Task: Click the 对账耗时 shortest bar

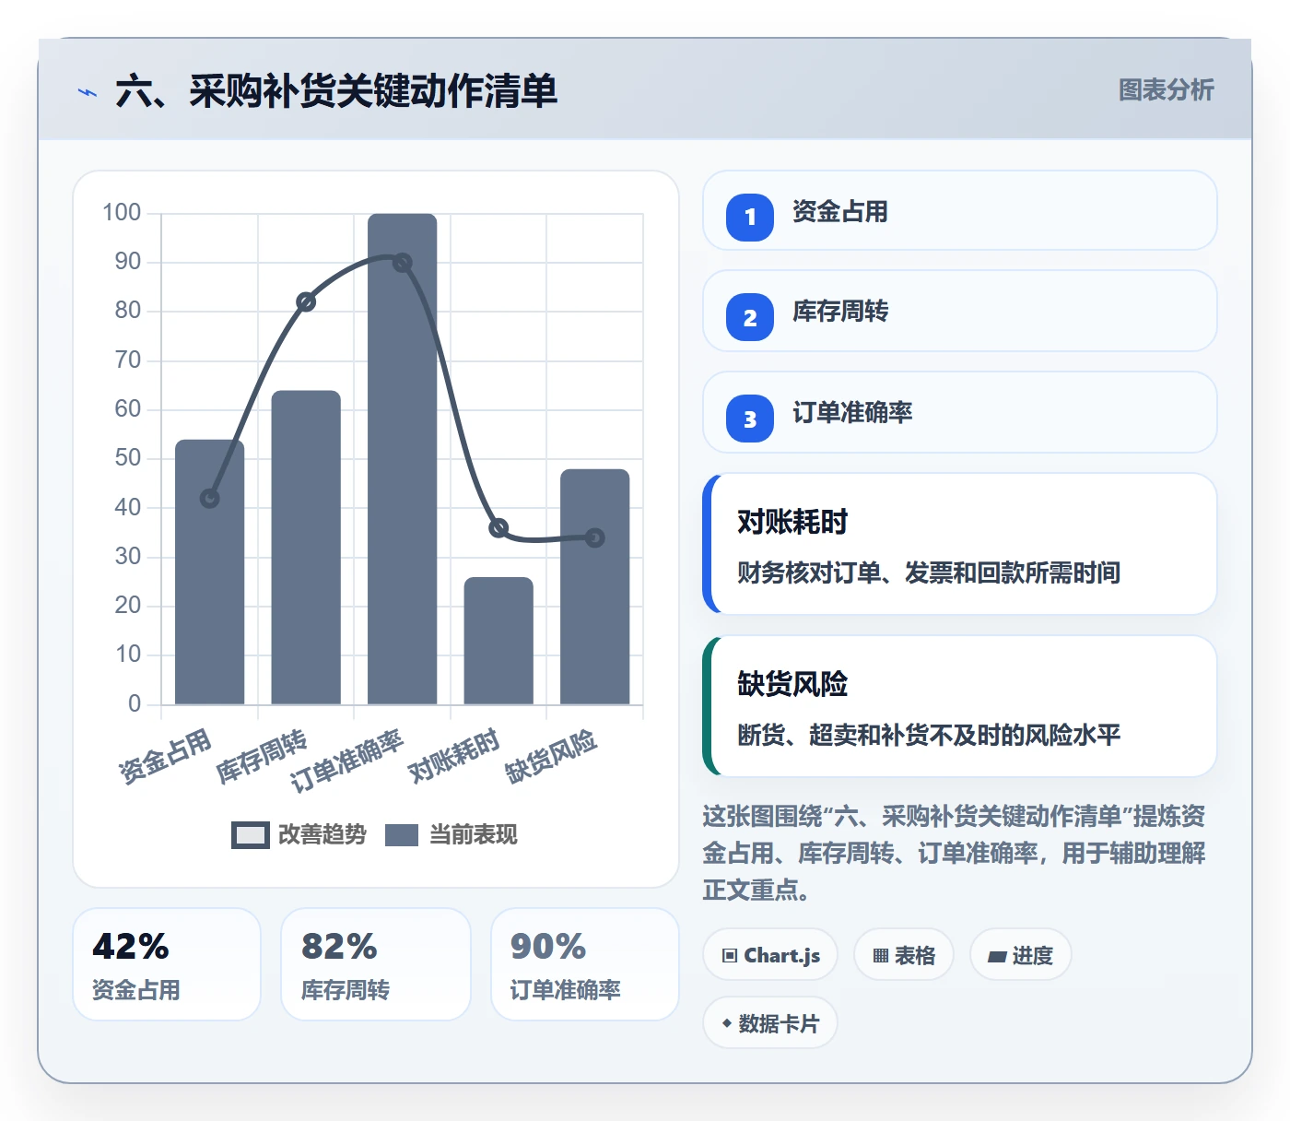Action: click(498, 641)
